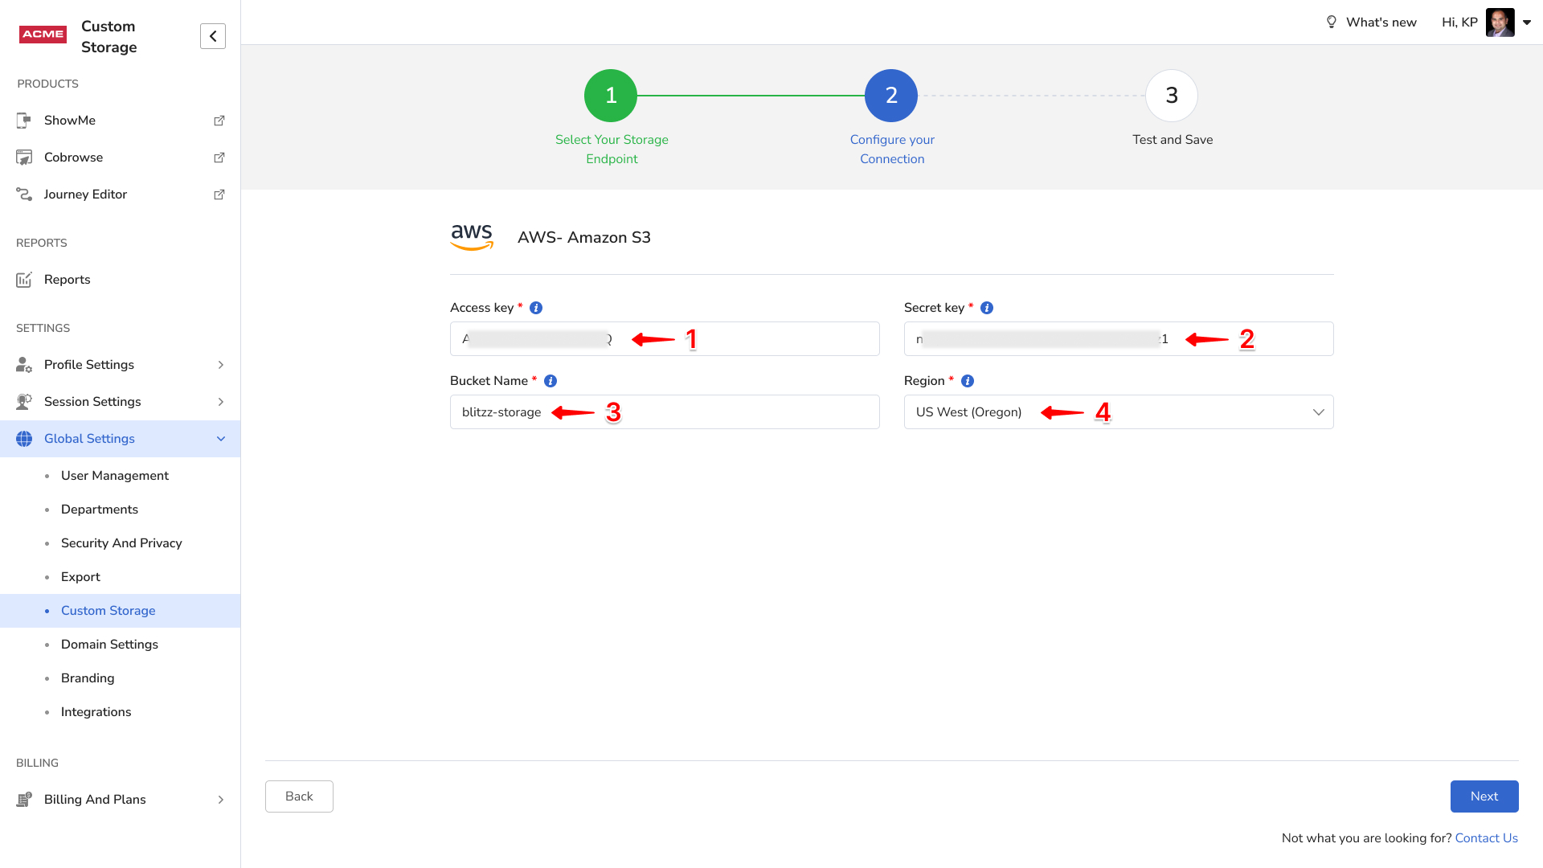This screenshot has width=1543, height=868.
Task: Collapse Global Settings section
Action: click(220, 439)
